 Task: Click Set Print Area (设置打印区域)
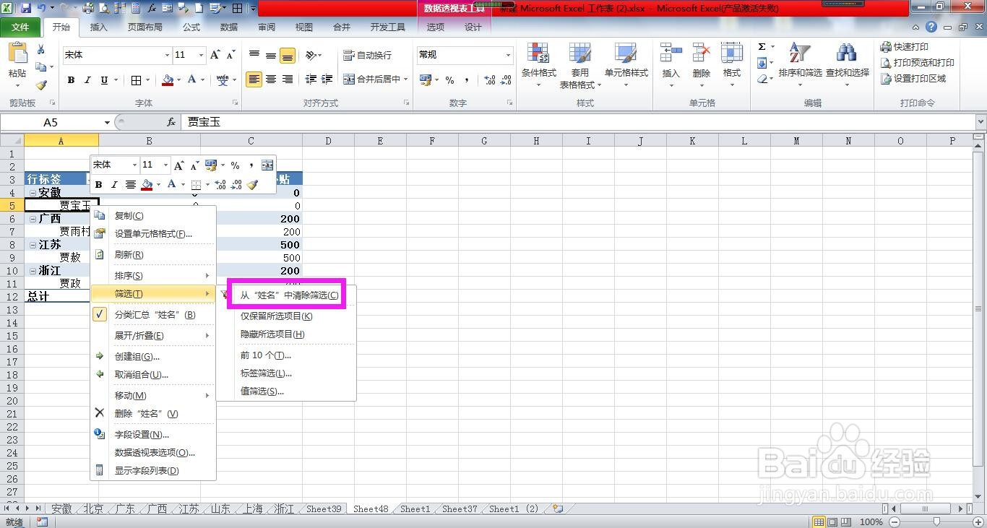[x=913, y=79]
